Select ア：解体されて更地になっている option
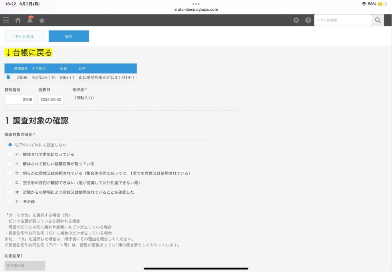 pos(41,154)
